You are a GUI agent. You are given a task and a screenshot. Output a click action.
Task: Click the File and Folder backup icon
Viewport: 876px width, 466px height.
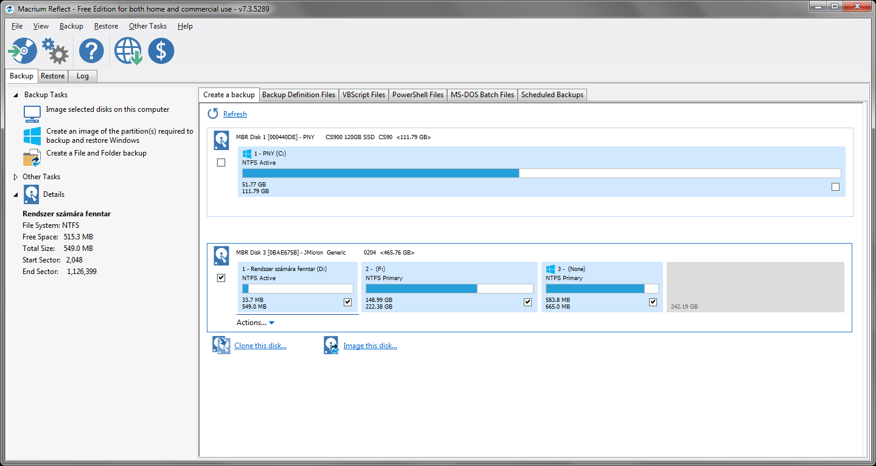click(x=32, y=158)
